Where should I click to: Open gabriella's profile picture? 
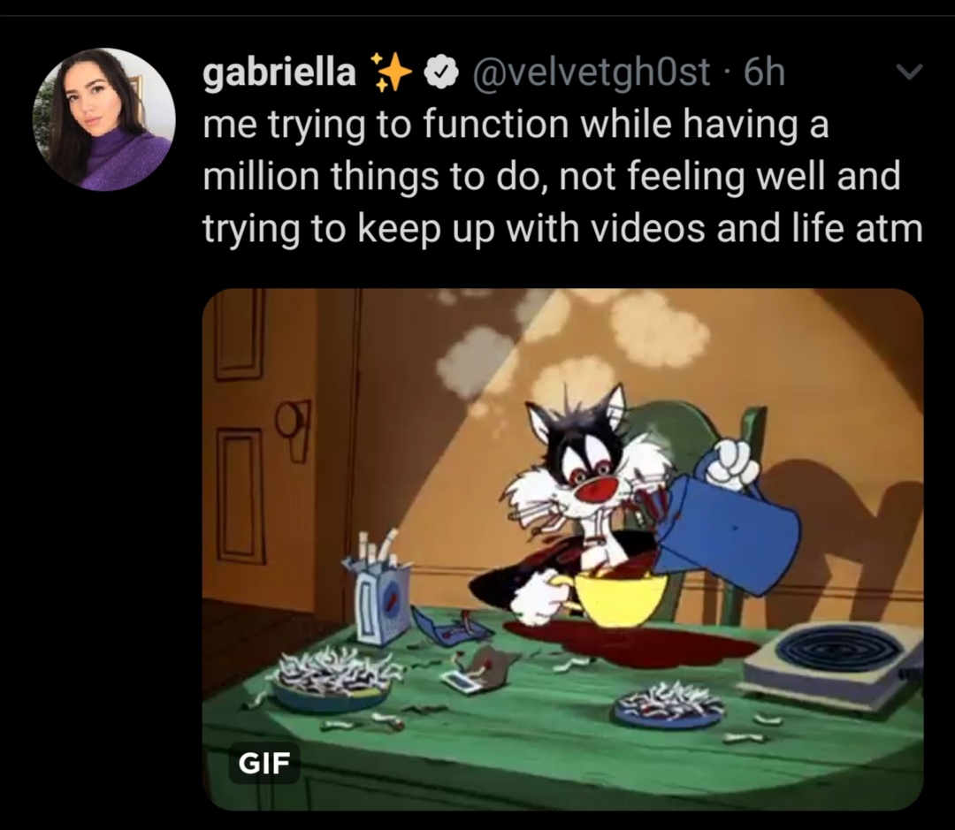coord(104,119)
